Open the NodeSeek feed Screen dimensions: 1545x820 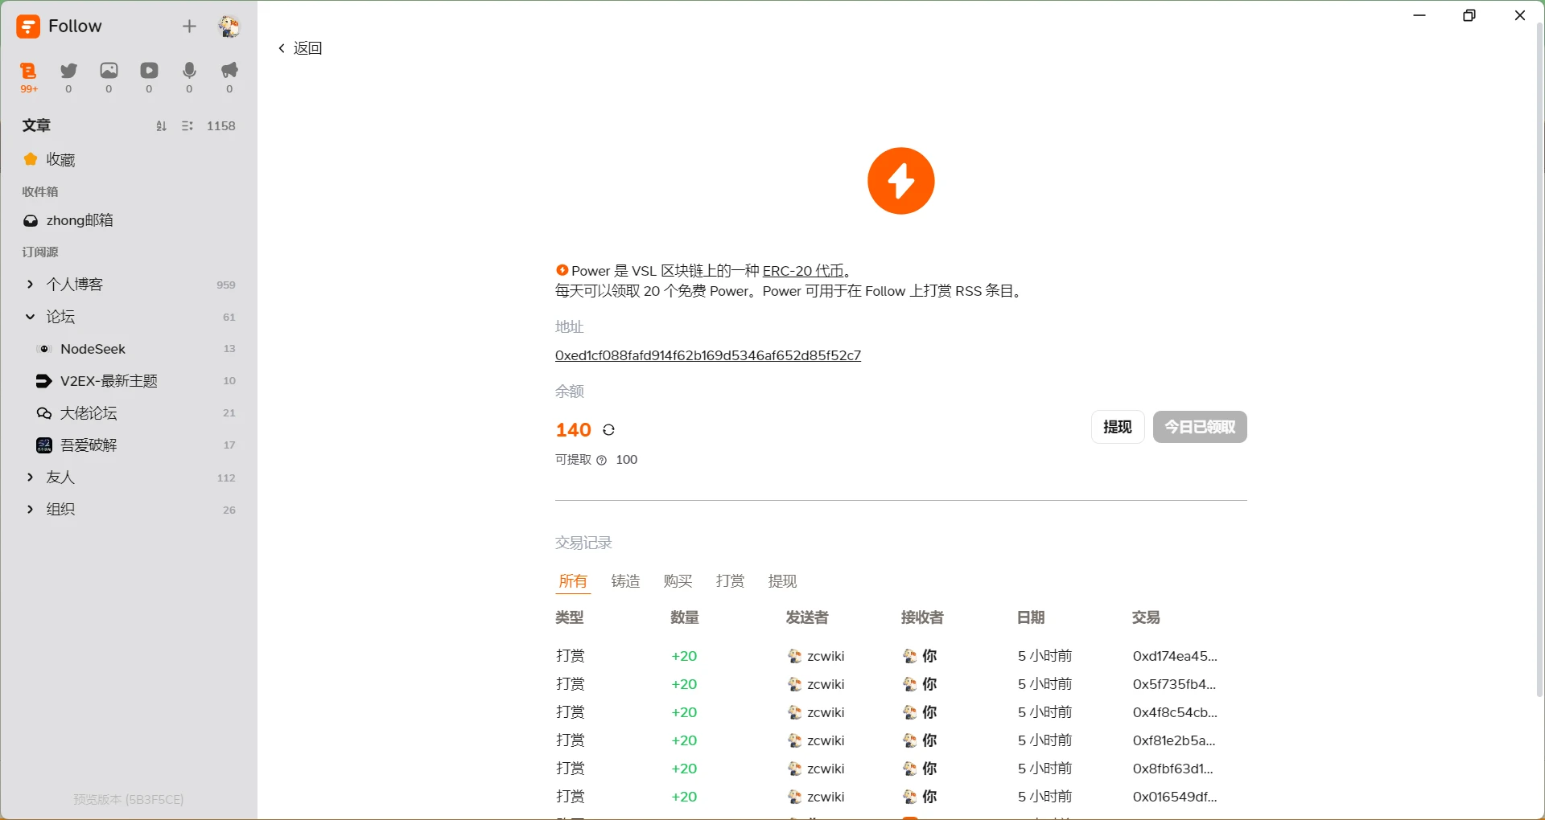(x=93, y=349)
